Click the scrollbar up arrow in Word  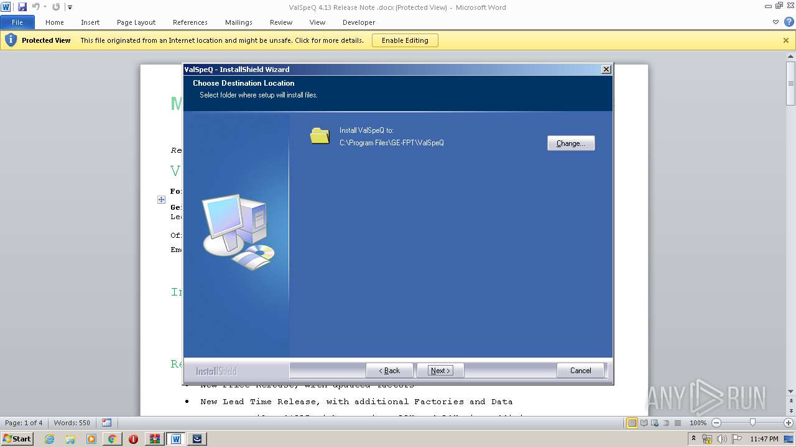coord(791,56)
